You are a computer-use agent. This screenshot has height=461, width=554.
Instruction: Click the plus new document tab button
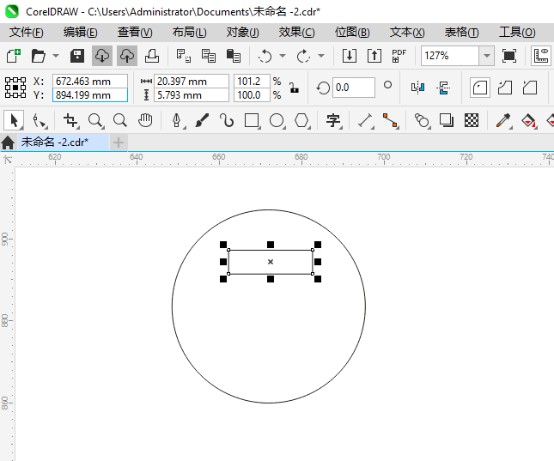119,143
